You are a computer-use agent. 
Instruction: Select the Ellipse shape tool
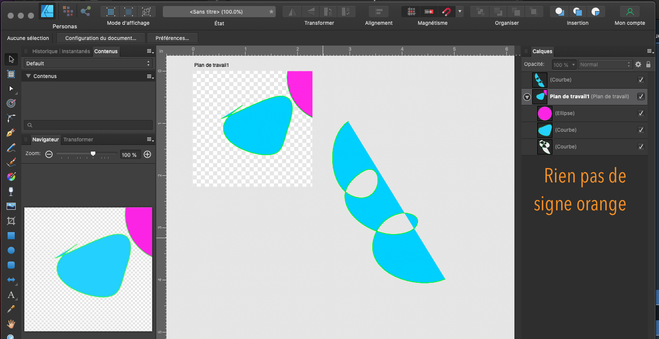[x=11, y=251]
